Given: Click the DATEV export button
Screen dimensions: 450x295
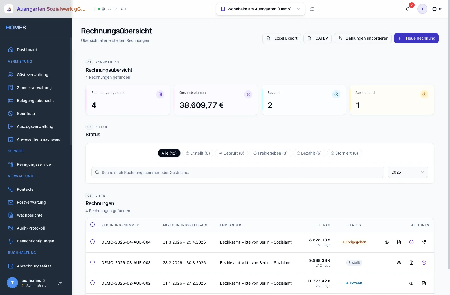Looking at the screenshot, I should [x=318, y=38].
